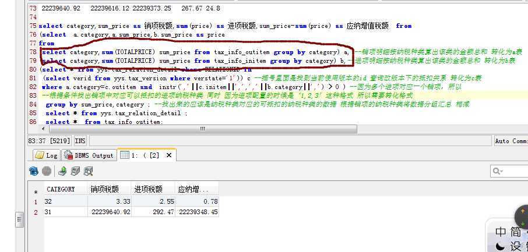Image resolution: width=528 pixels, height=252 pixels.
Task: Click line number 86 in the editor gutter
Action: [33, 122]
